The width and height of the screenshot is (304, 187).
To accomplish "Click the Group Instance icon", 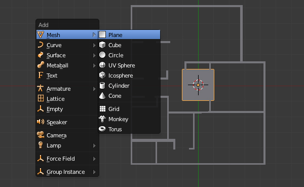I will [x=41, y=171].
